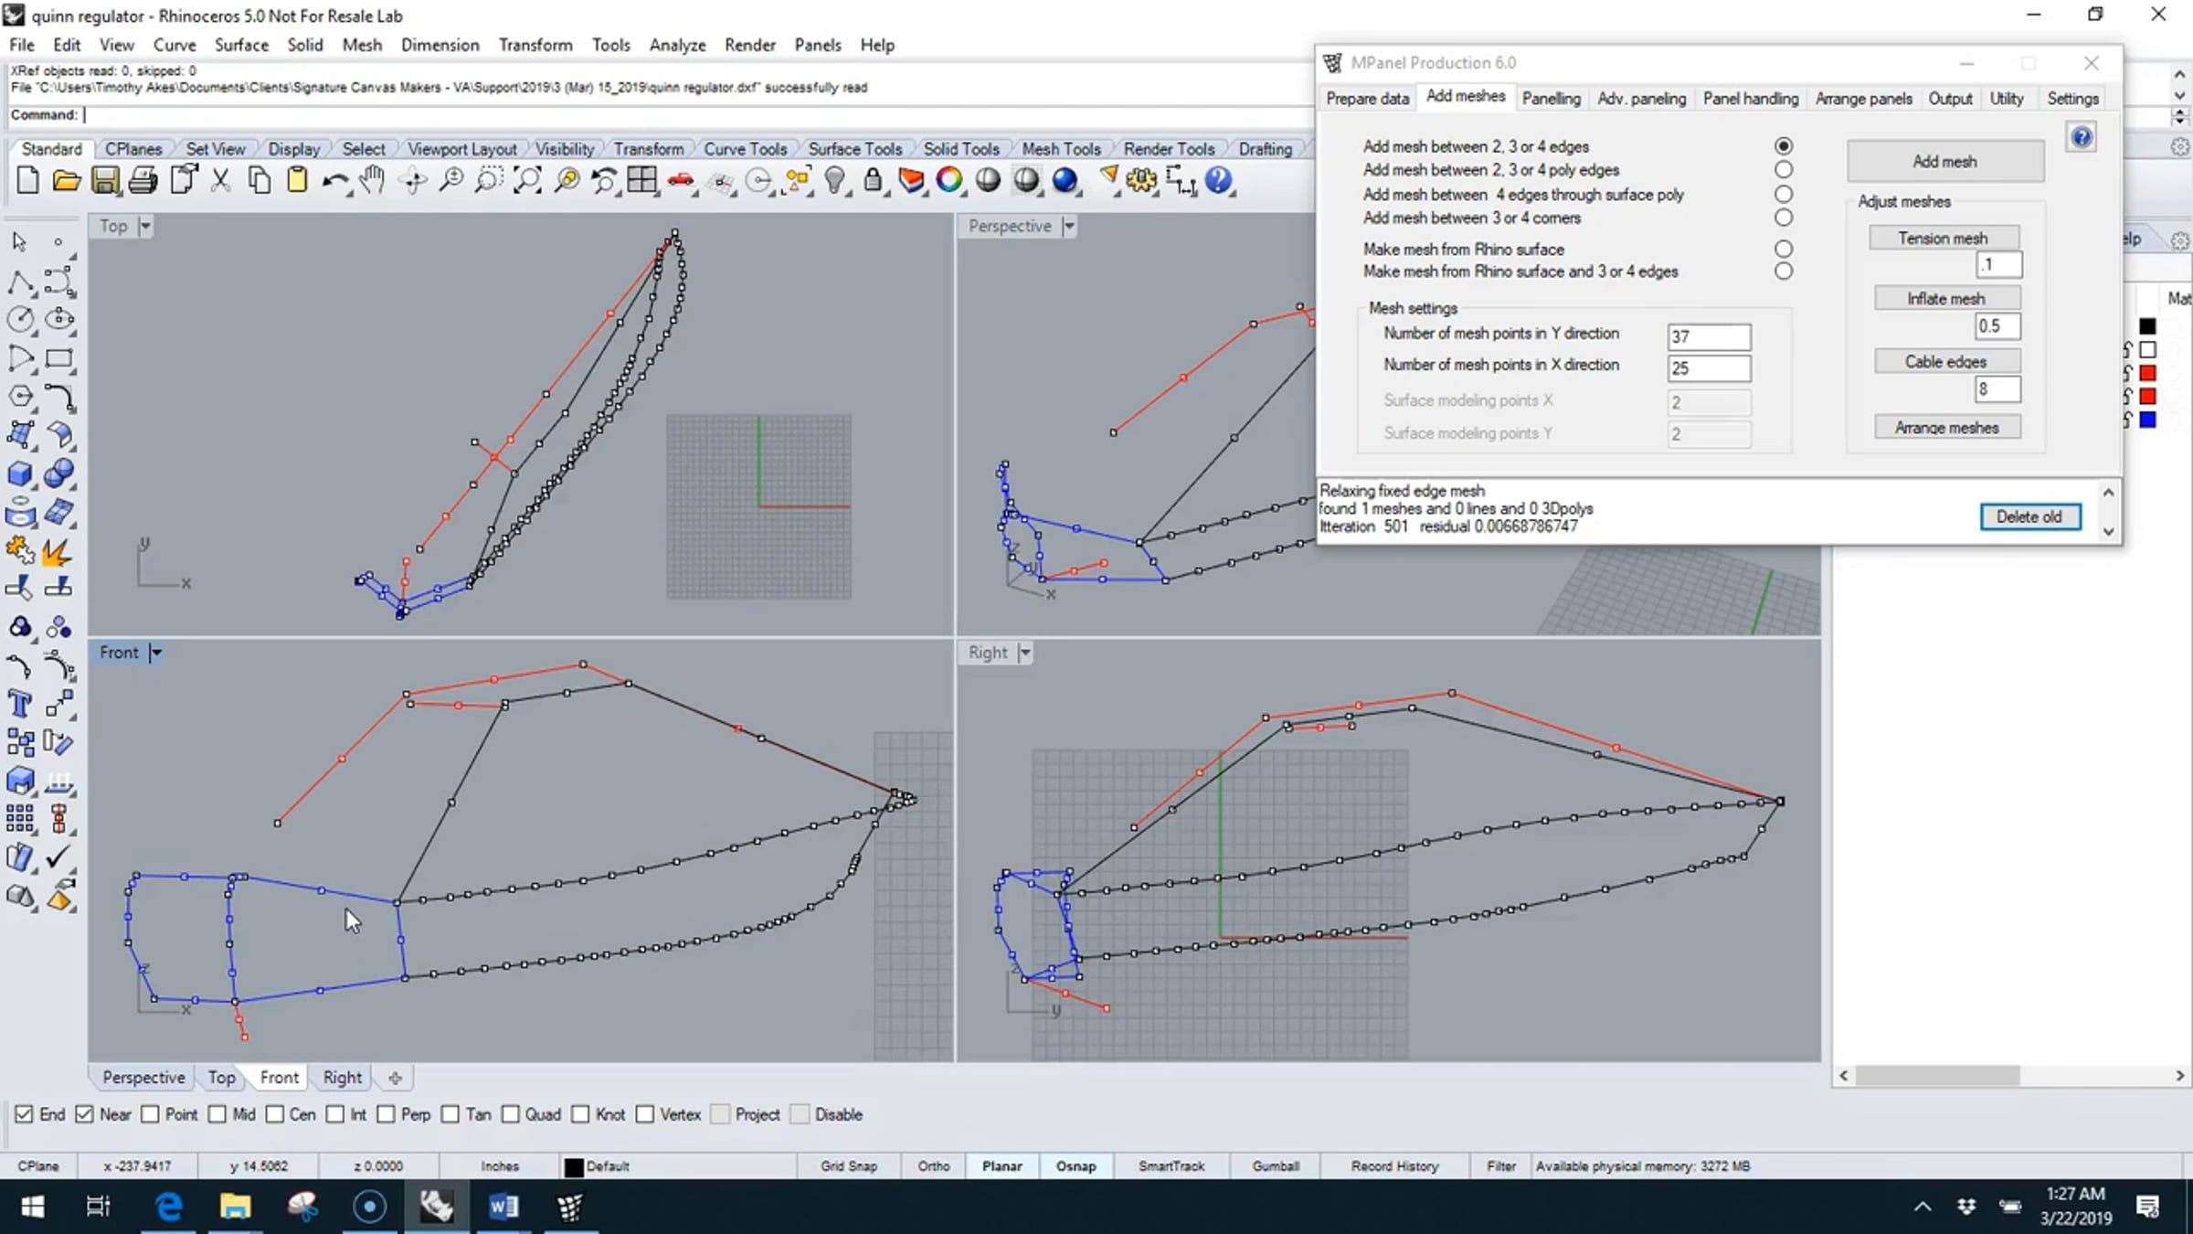The width and height of the screenshot is (2193, 1234).
Task: Click the Delete old button
Action: click(x=2029, y=516)
